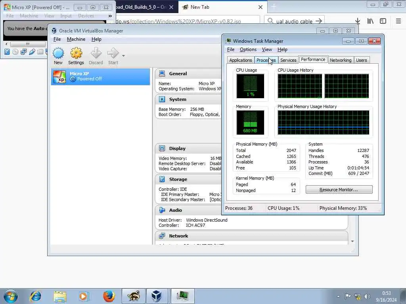The image size is (406, 304).
Task: Open File menu in VirtualBox Manager
Action: [x=57, y=39]
